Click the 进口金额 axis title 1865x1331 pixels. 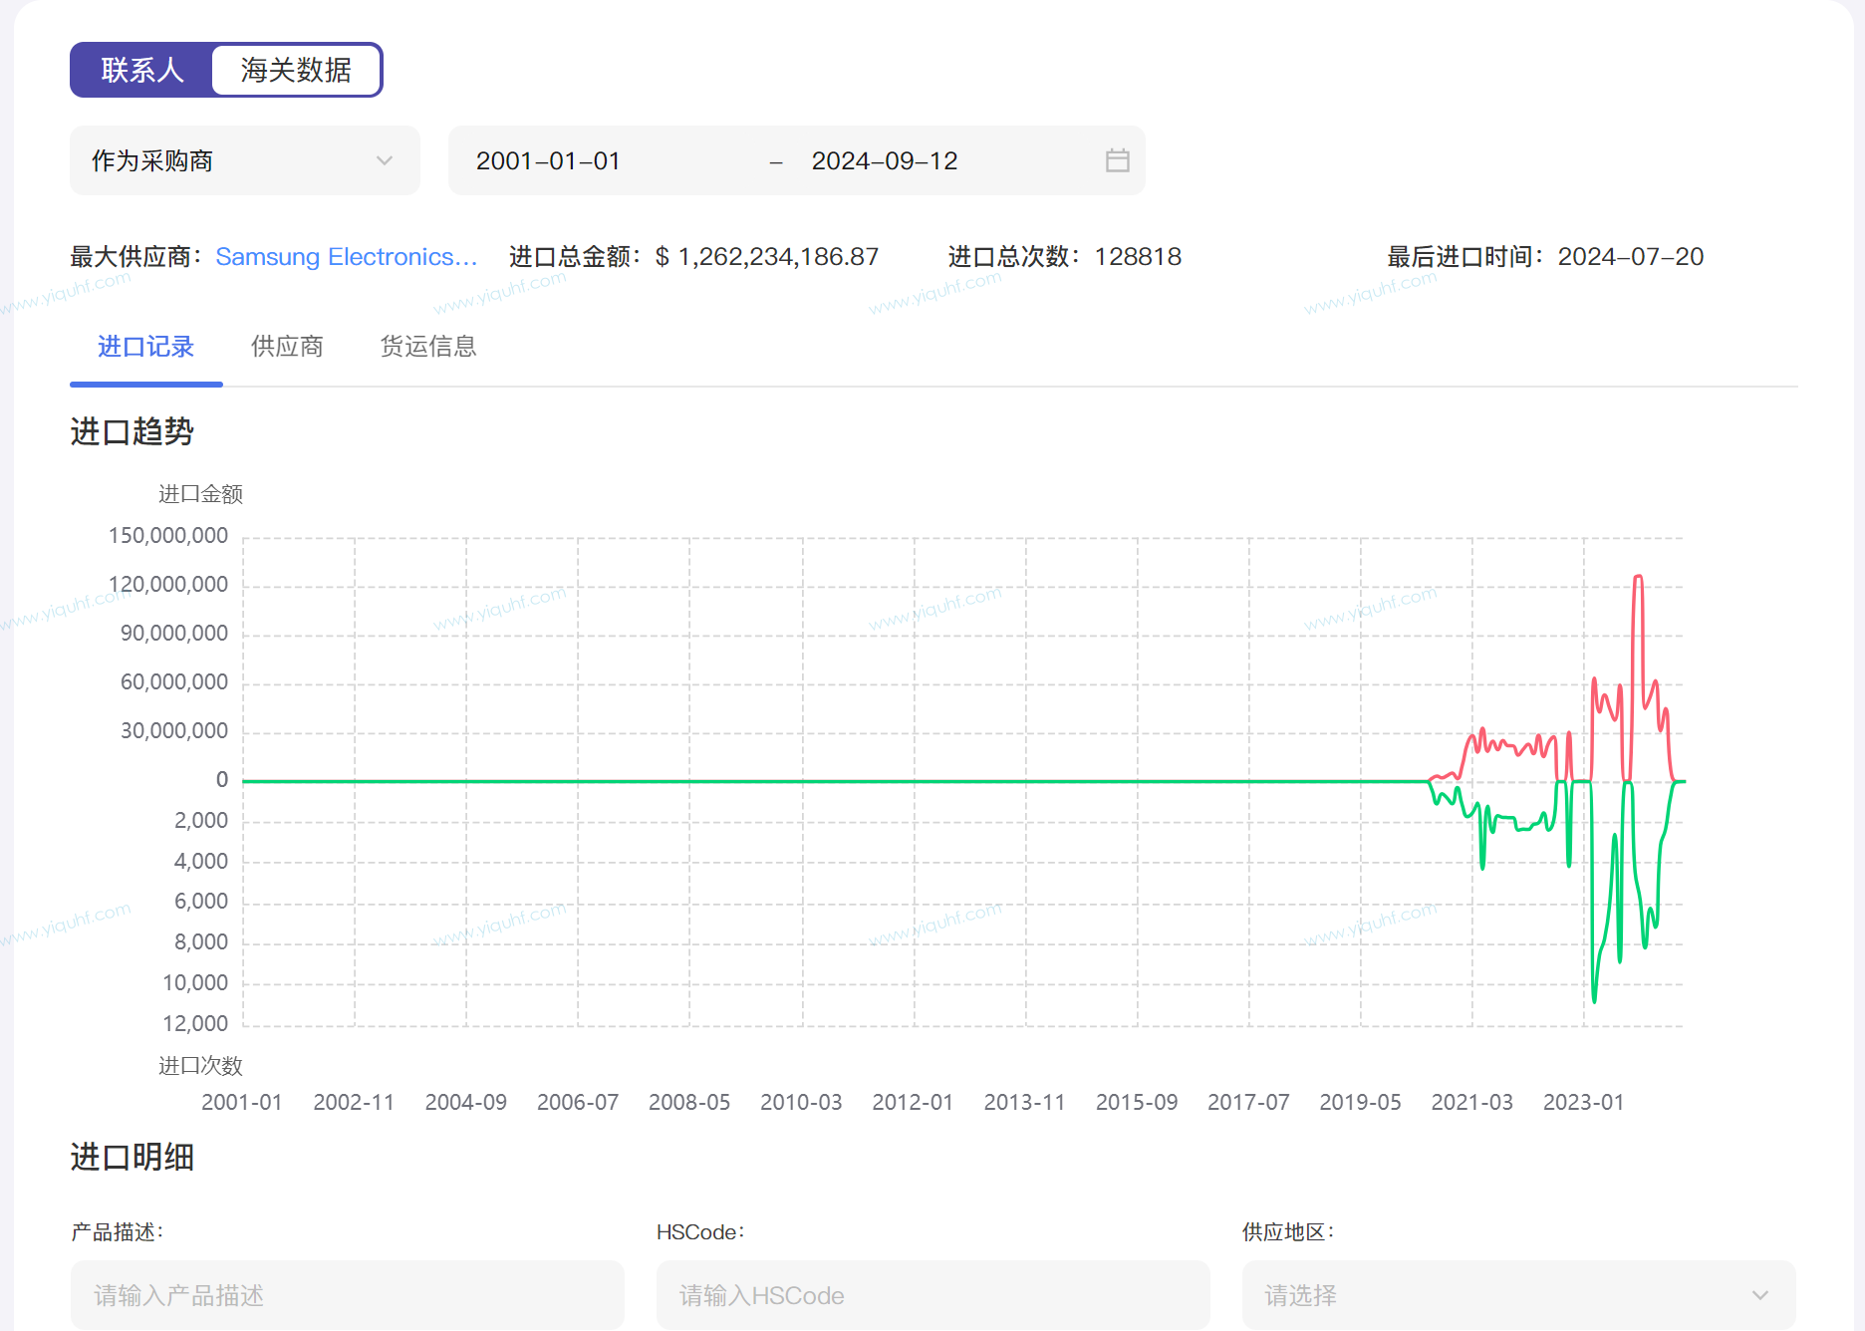pyautogui.click(x=200, y=494)
